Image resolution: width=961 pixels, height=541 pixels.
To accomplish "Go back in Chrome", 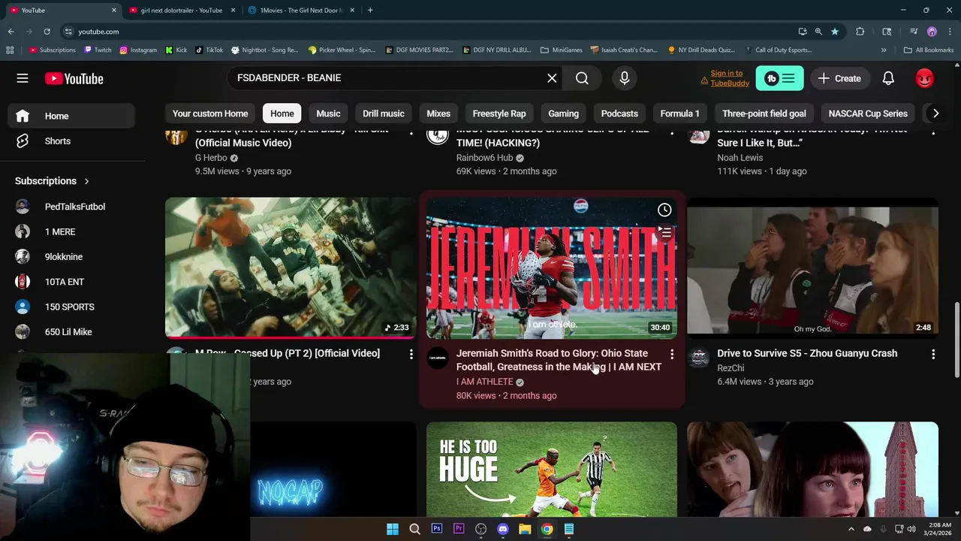I will pos(11,32).
